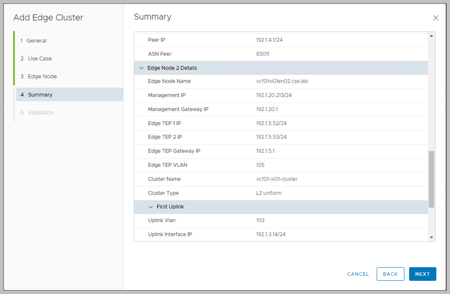The width and height of the screenshot is (450, 294).
Task: Click the scrollbar up arrow
Action: 431,36
